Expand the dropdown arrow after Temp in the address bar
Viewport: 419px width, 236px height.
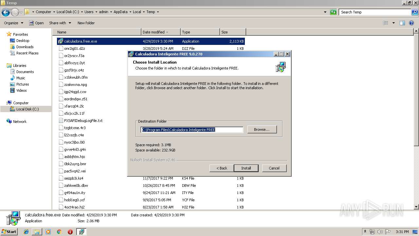coord(158,12)
